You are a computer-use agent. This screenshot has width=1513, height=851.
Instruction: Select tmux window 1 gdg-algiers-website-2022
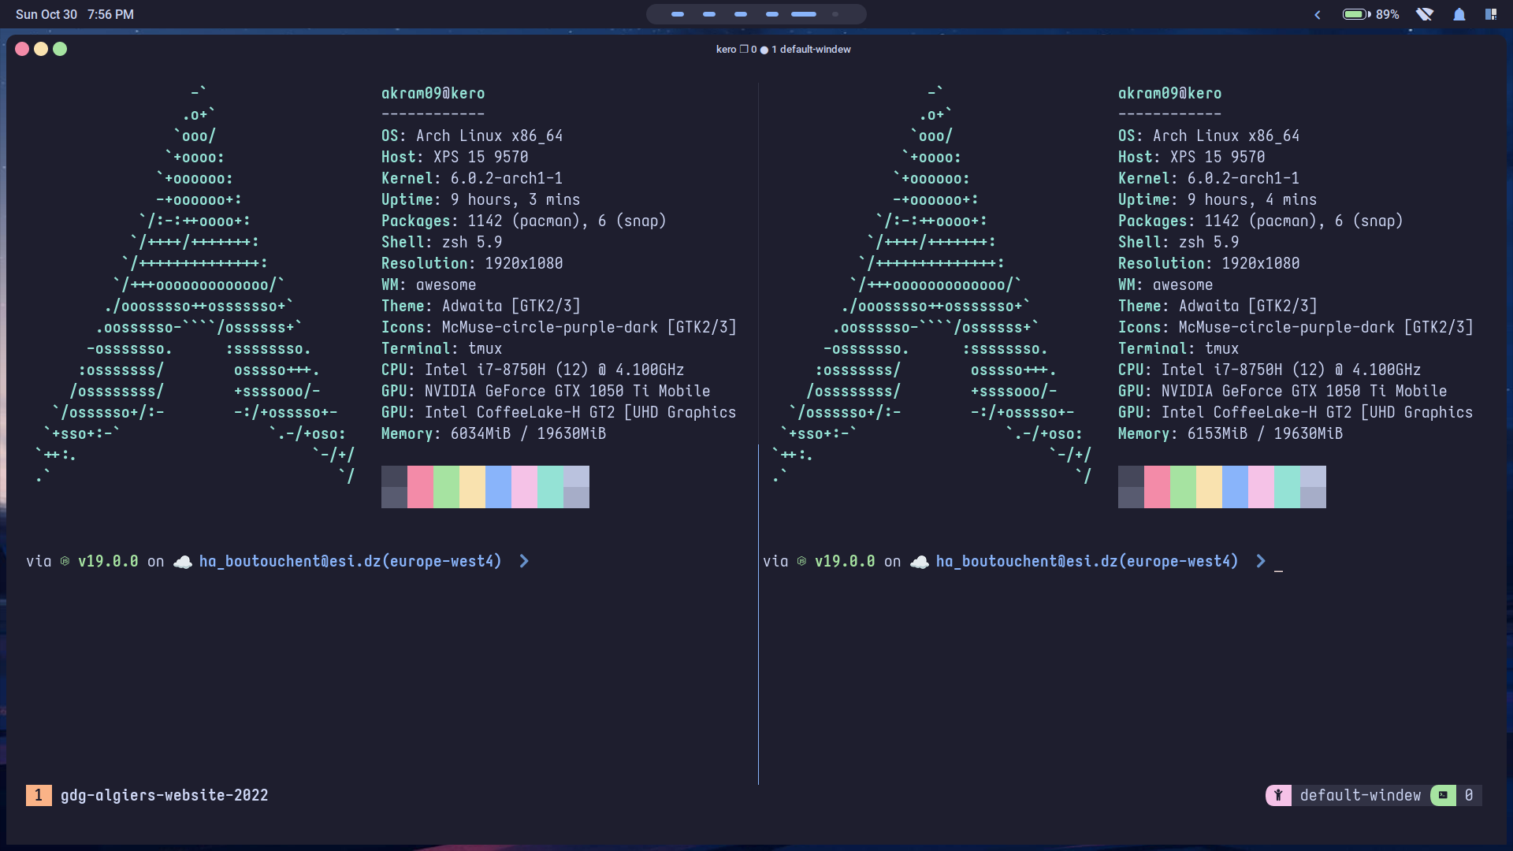click(x=164, y=795)
